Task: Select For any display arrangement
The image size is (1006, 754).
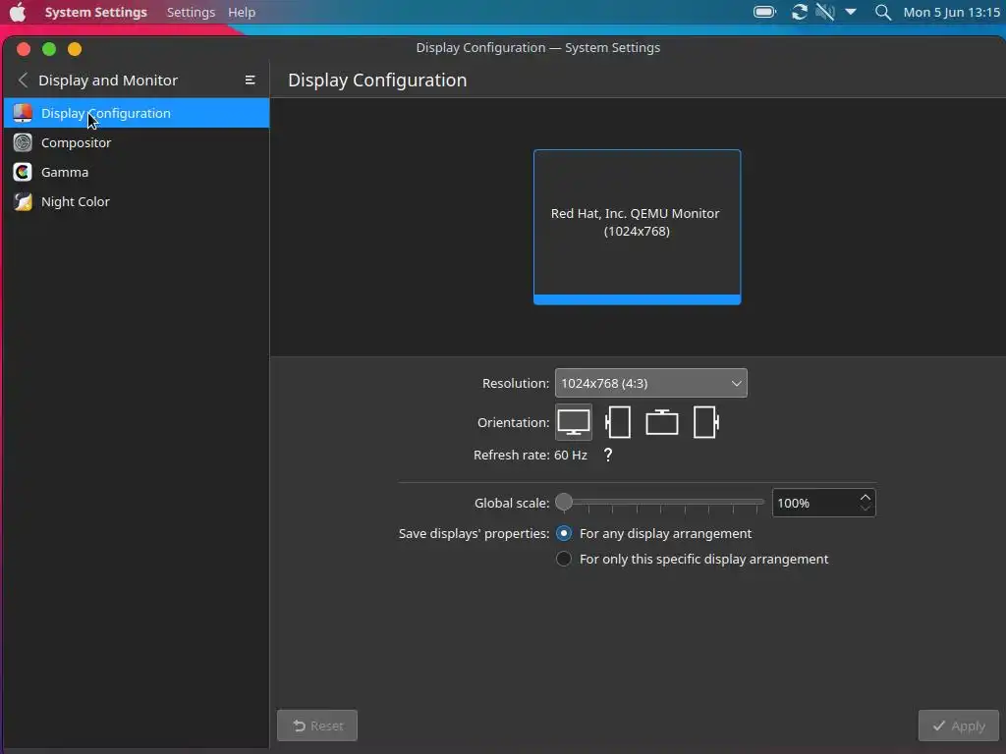Action: point(653,533)
